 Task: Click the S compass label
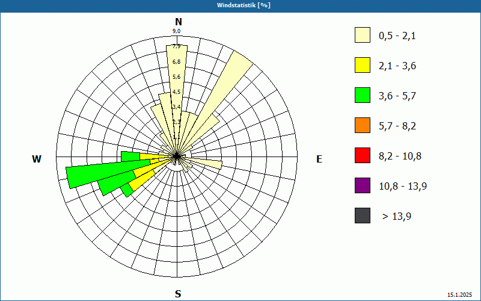[x=178, y=294]
